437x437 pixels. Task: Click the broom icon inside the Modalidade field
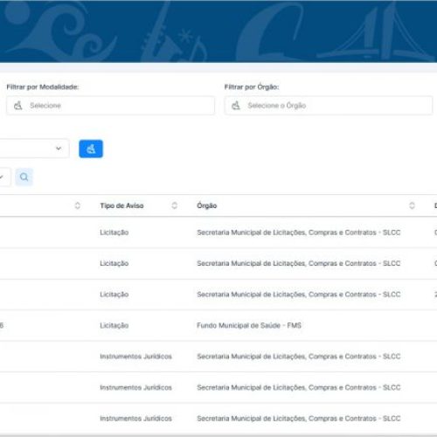(18, 106)
